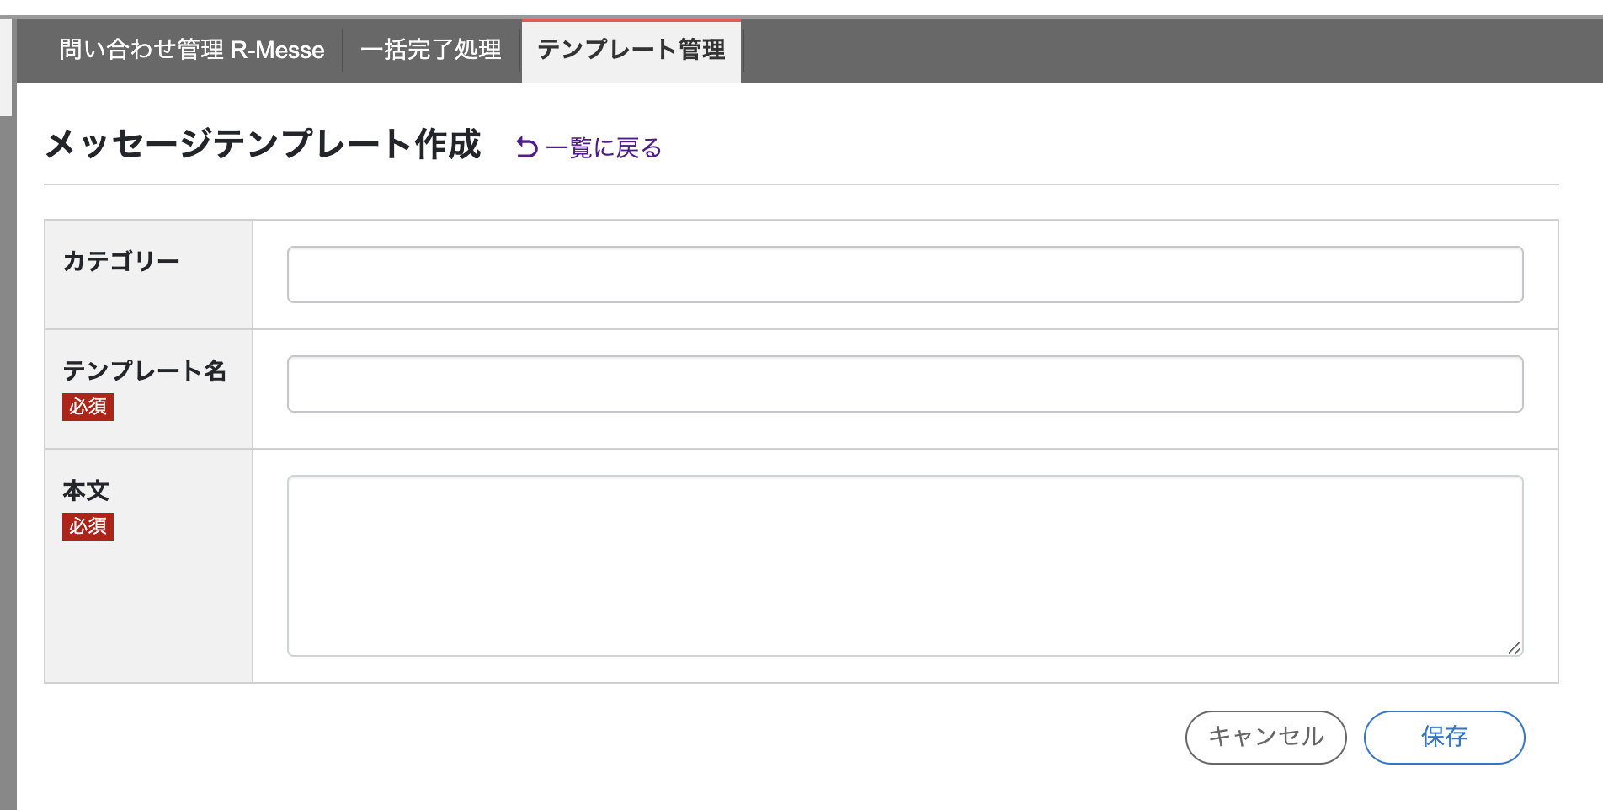This screenshot has height=810, width=1603.
Task: Open the 問い合わせ管理 R-Messe tab
Action: [x=191, y=51]
